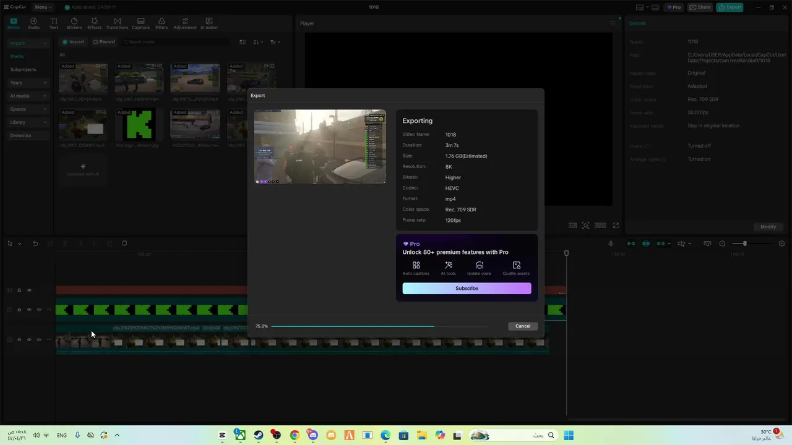Click the Import button in media panel
792x445 pixels.
[73, 42]
